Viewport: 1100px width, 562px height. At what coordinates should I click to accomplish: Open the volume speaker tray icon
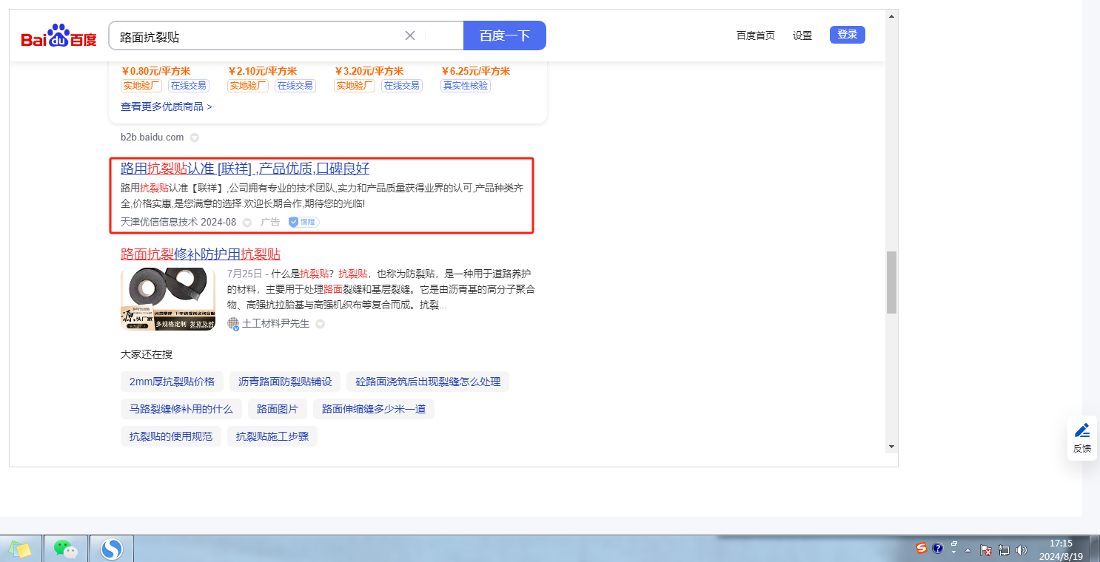(1022, 549)
